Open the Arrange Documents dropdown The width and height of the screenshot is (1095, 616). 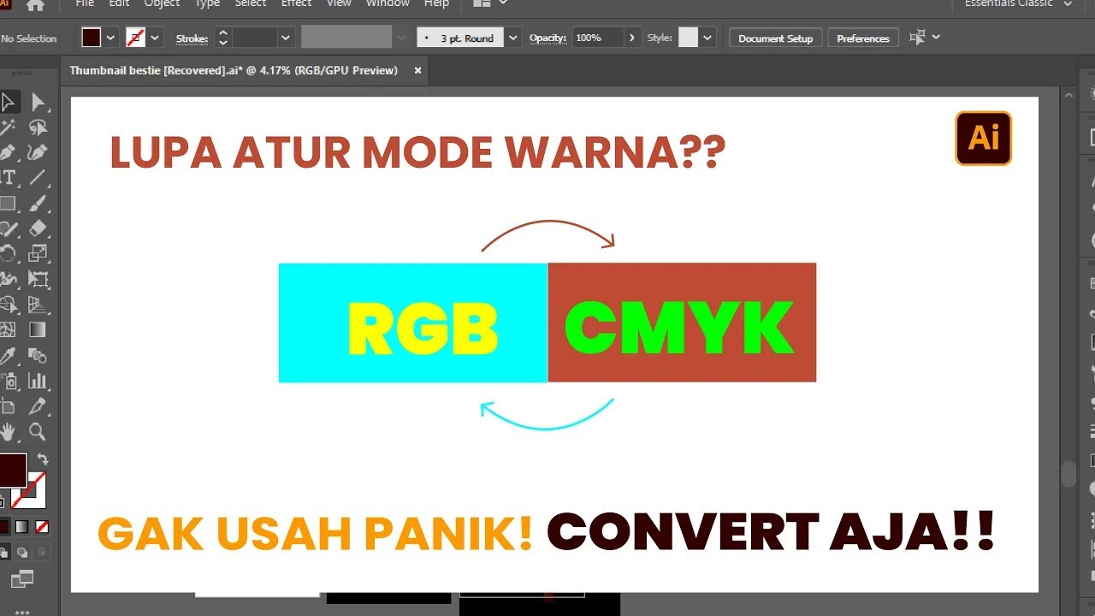pos(491,3)
